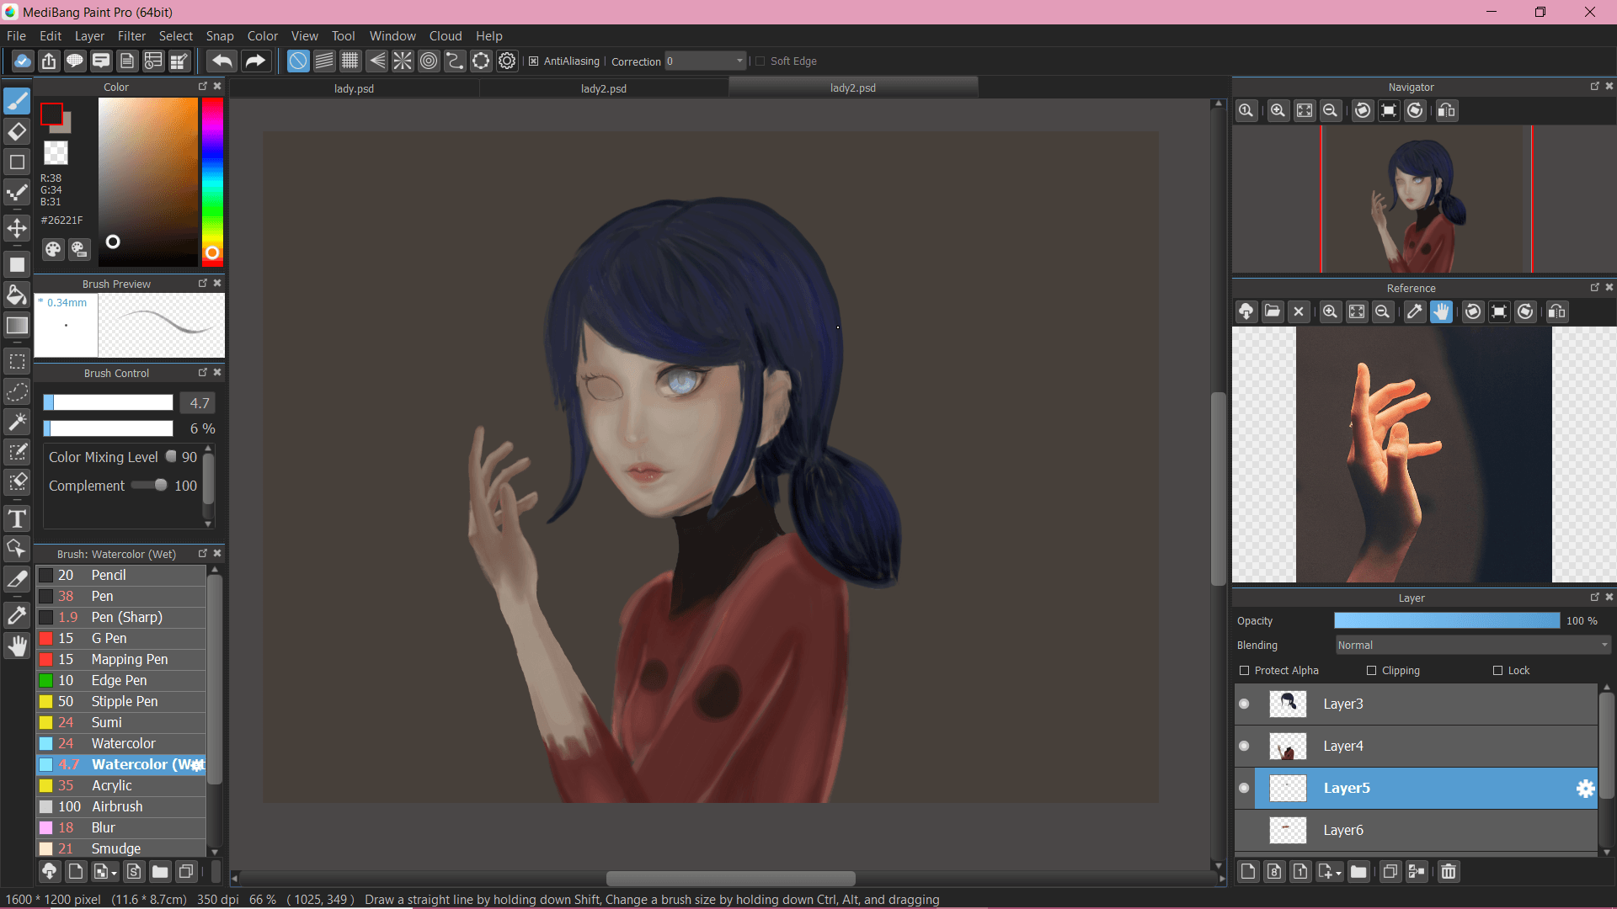Select the Hand pan tool

[17, 646]
